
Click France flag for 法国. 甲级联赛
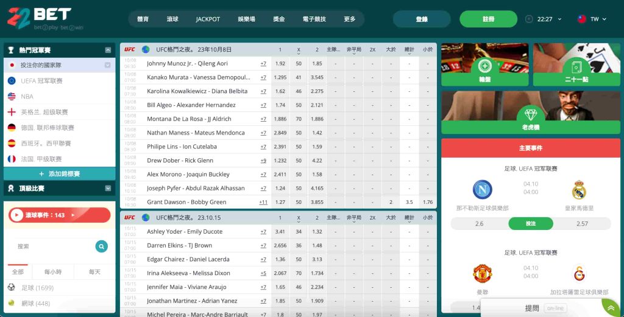(x=12, y=159)
